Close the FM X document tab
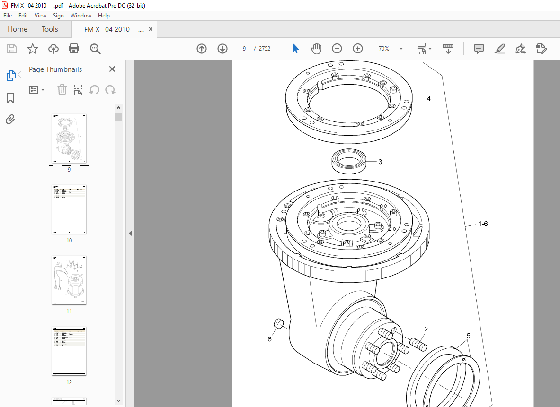 151,29
